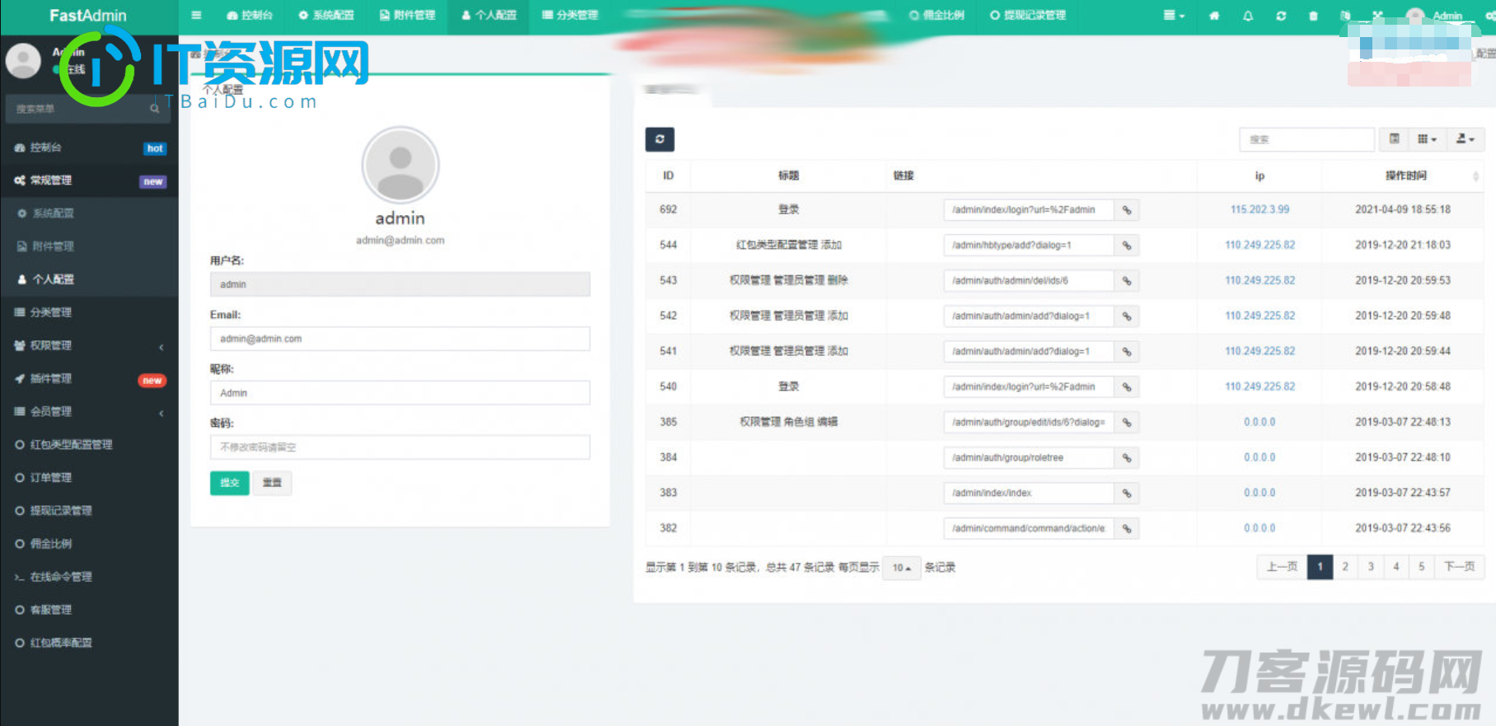Viewport: 1496px width, 726px height.
Task: Focus the table search box
Action: (1307, 139)
